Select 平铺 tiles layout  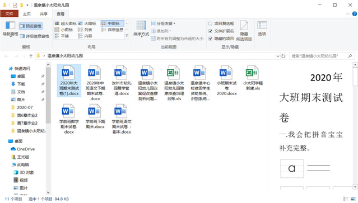click(x=62, y=36)
